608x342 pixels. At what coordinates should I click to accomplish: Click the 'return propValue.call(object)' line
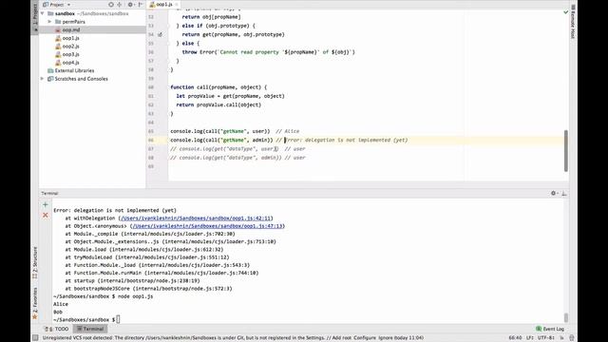[218, 104]
